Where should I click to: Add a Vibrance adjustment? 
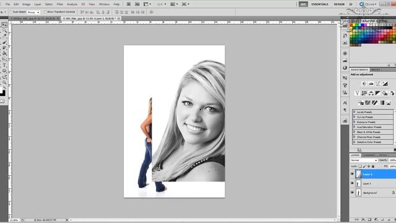(x=357, y=94)
